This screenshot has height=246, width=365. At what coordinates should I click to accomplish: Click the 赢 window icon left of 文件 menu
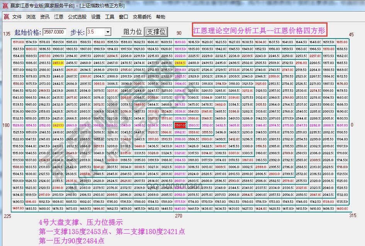[x=6, y=16]
